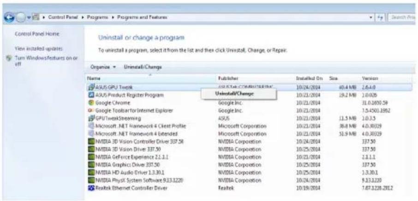Click the 10/19/2014 install date cell
This screenshot has height=201, width=418.
coord(309,188)
